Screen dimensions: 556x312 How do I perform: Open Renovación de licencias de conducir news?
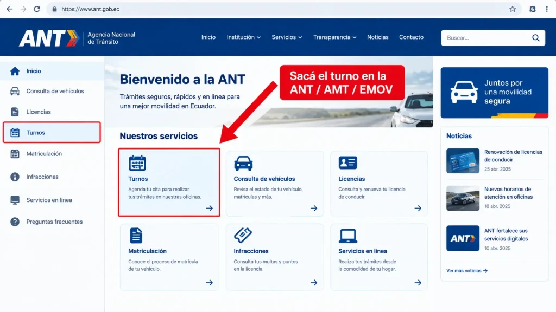point(513,155)
